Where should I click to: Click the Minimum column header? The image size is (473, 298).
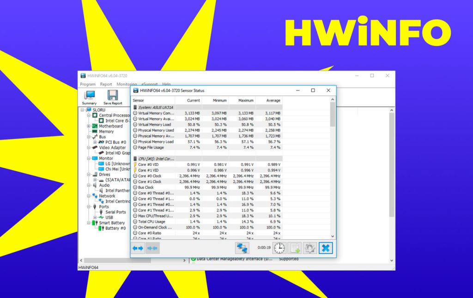click(215, 100)
